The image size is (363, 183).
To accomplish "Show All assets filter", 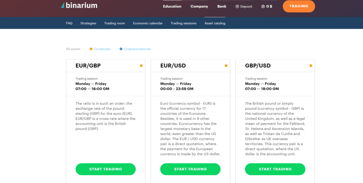I will click(x=73, y=49).
